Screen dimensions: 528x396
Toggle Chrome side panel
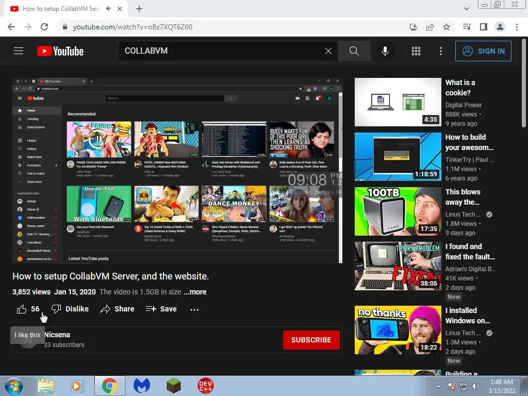point(484,27)
